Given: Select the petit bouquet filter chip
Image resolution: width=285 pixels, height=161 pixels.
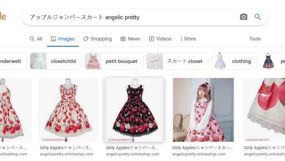Looking at the screenshot, I should pos(114,61).
